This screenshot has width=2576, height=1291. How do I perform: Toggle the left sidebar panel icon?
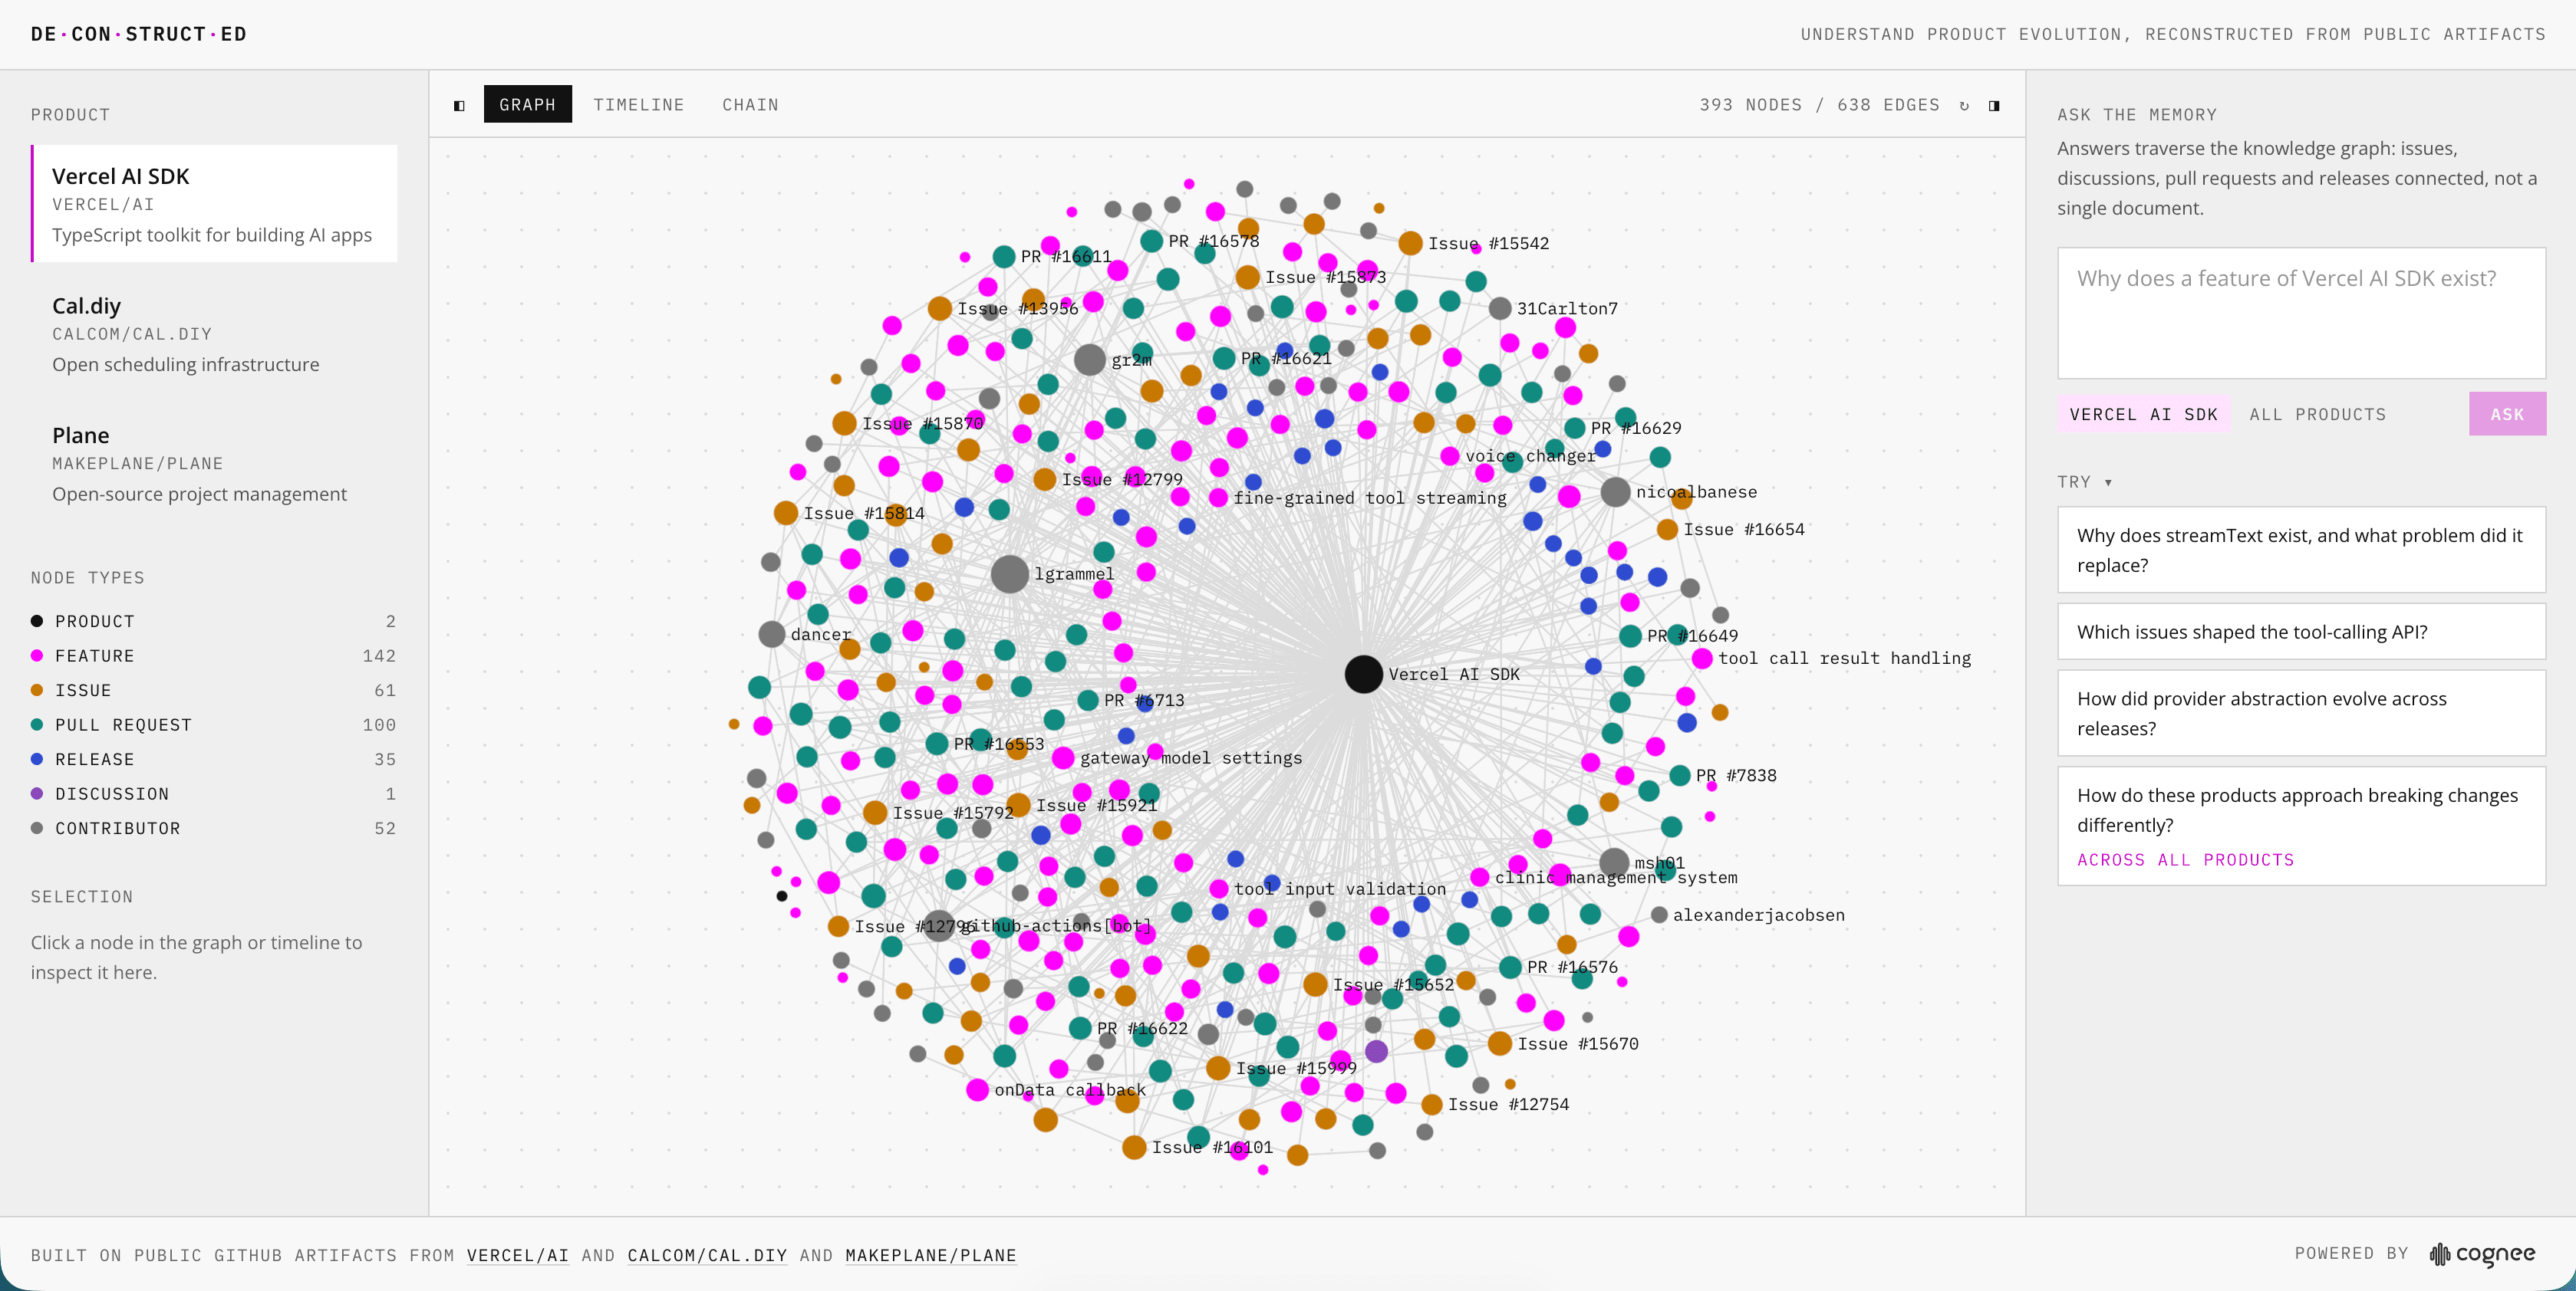click(x=459, y=105)
